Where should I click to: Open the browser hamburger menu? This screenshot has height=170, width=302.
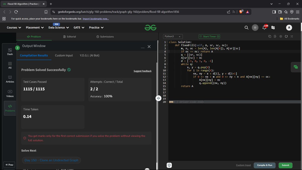(x=297, y=12)
